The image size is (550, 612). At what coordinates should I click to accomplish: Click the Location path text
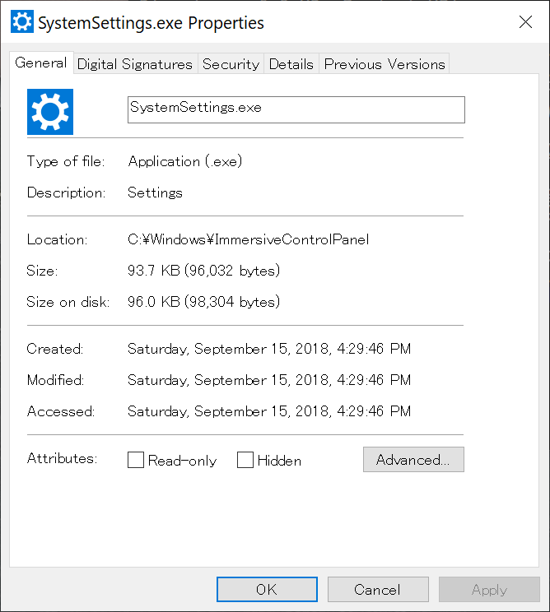248,239
